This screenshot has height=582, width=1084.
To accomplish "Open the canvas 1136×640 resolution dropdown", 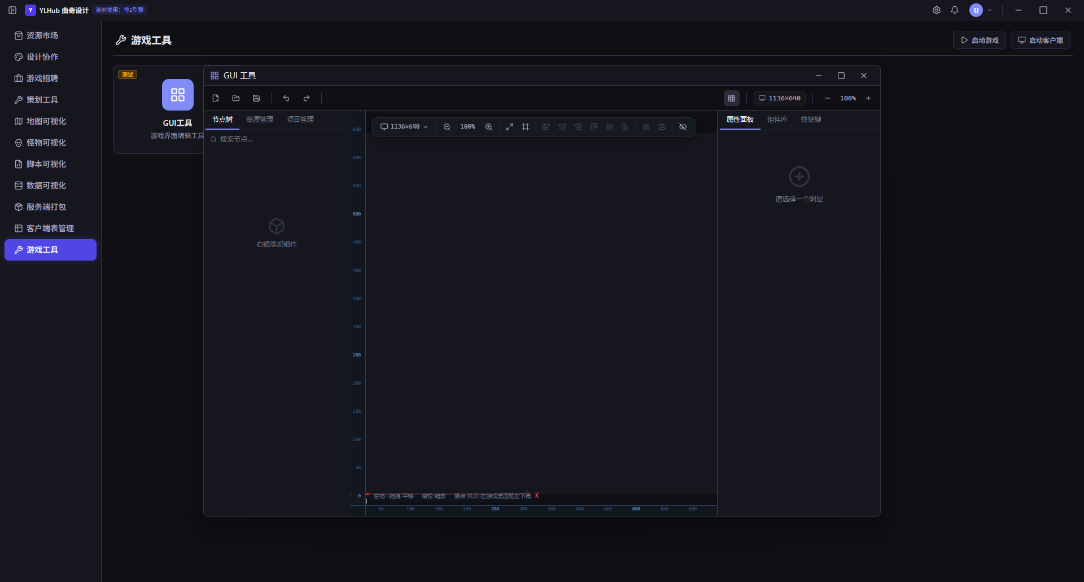I will tap(404, 127).
